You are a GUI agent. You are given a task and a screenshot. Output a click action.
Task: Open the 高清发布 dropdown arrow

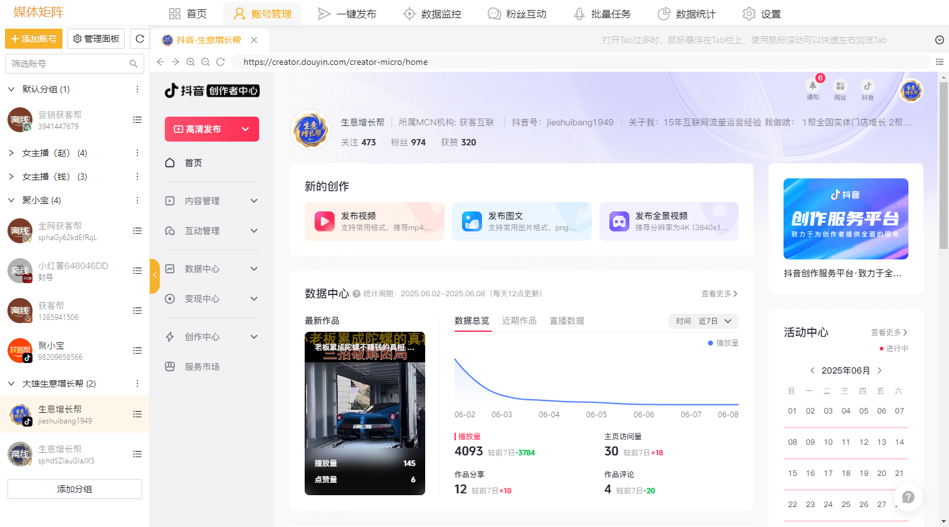(x=245, y=129)
